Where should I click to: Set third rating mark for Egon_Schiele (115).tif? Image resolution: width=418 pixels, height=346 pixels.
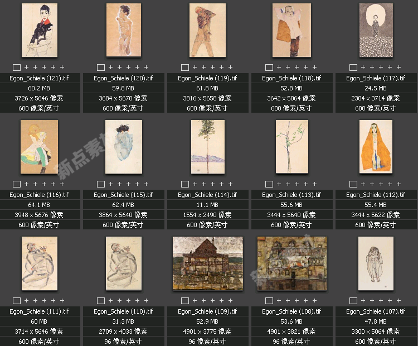pyautogui.click(x=129, y=184)
